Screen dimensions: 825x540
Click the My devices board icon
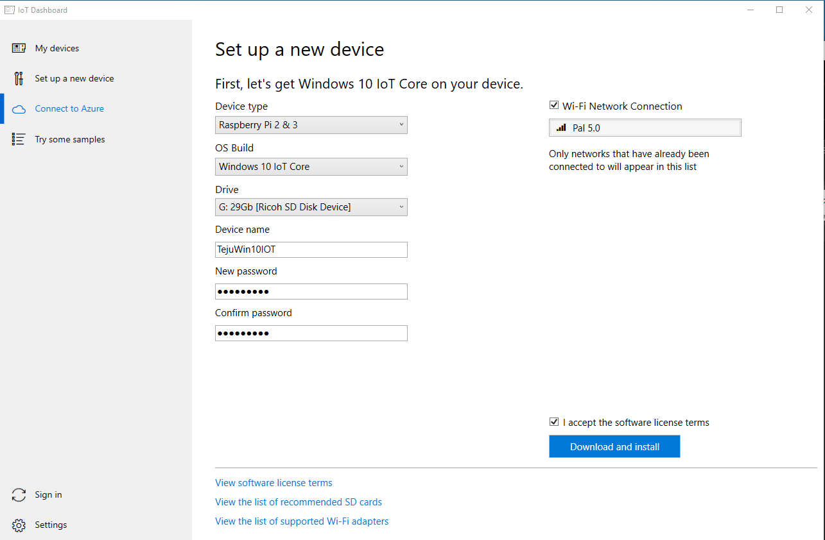tap(19, 48)
